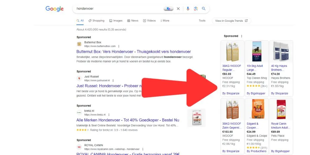Click the €69.69 price text
This screenshot has height=155, width=310.
click(x=275, y=132)
